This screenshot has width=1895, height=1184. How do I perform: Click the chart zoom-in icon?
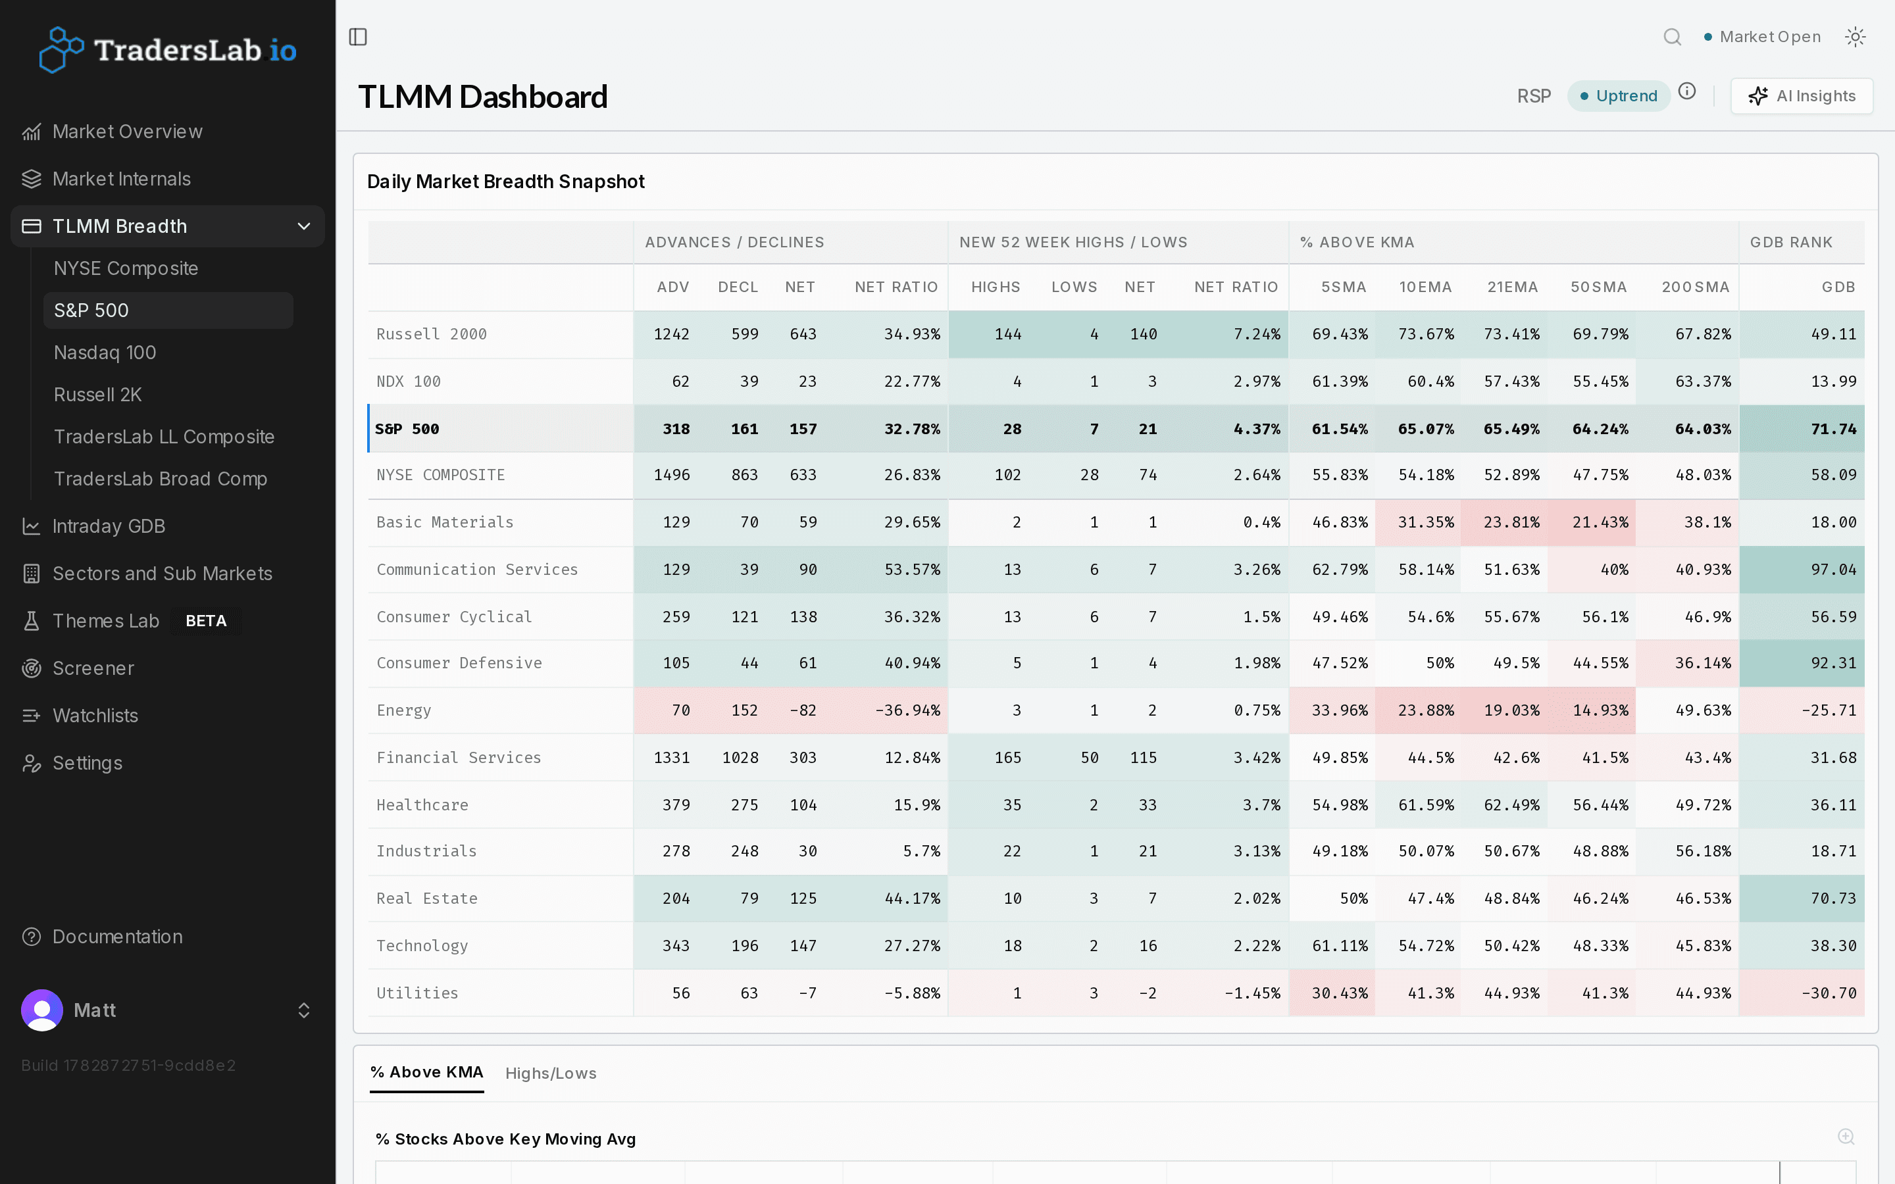tap(1846, 1136)
